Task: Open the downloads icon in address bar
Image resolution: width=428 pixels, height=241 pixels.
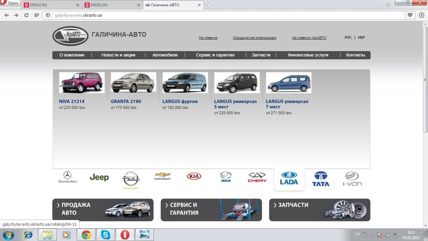Action: click(x=421, y=15)
